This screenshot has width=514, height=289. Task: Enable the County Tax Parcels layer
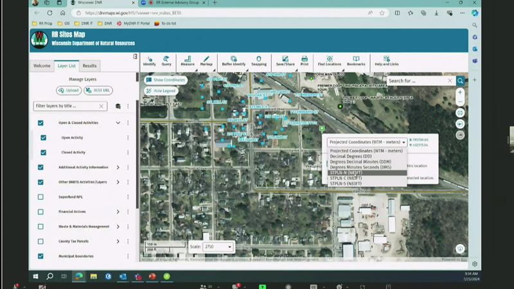click(x=40, y=241)
